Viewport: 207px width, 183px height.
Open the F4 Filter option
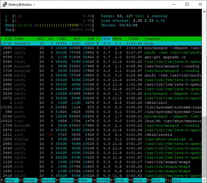(65, 180)
